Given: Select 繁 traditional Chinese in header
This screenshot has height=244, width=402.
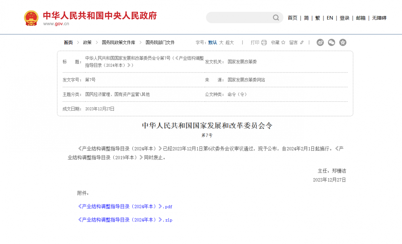Looking at the screenshot, I should tap(318, 18).
